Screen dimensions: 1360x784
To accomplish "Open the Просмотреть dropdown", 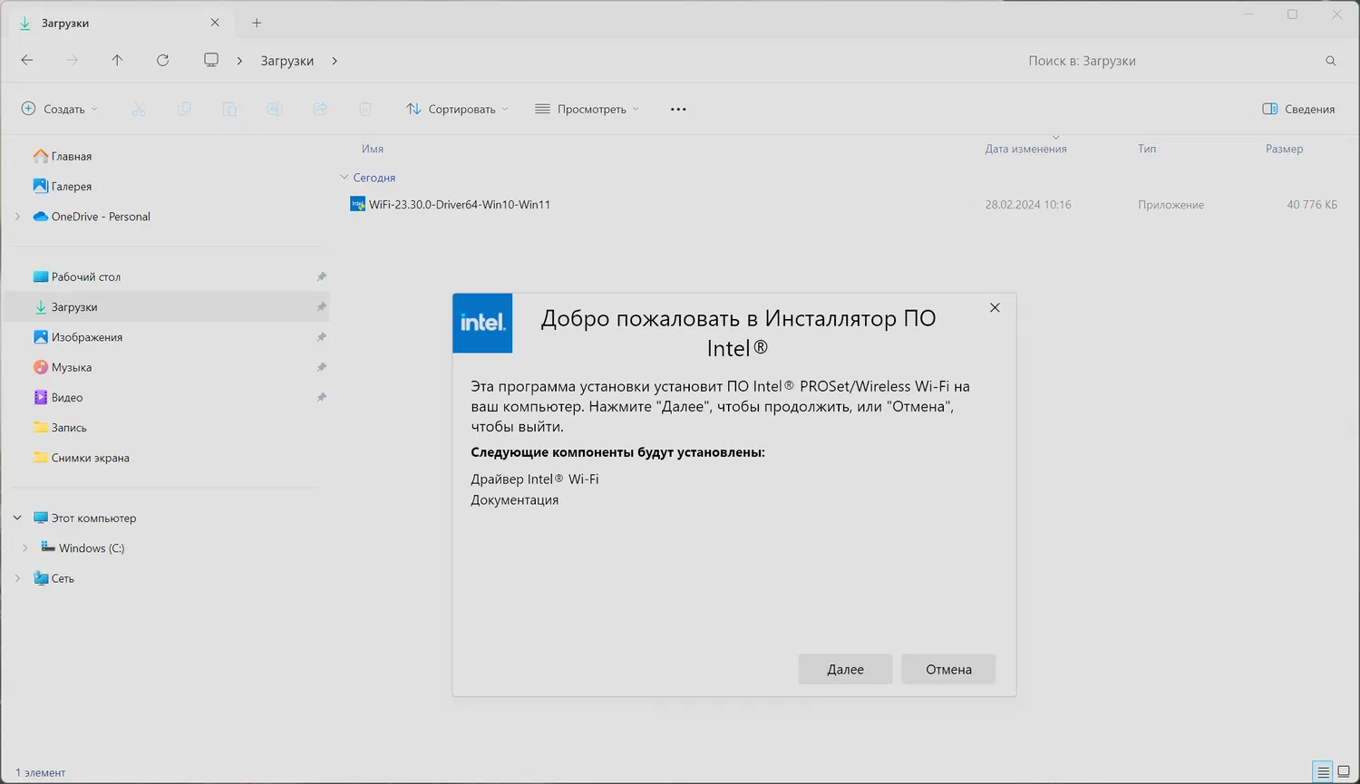I will point(588,109).
